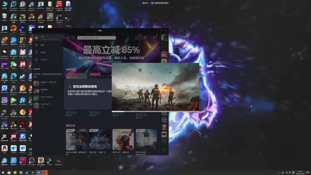Add Jedi Fallen Order to cart
The image size is (311, 175).
(x=84, y=147)
